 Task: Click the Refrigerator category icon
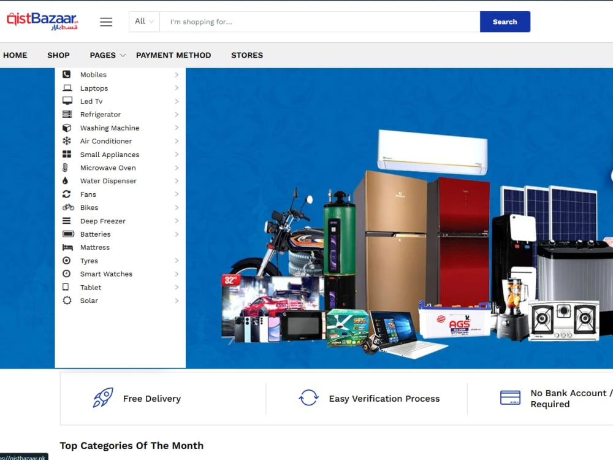click(x=67, y=114)
